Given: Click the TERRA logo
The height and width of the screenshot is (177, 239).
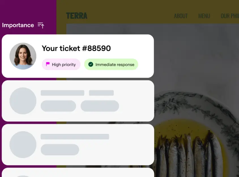Looking at the screenshot, I should point(77,16).
